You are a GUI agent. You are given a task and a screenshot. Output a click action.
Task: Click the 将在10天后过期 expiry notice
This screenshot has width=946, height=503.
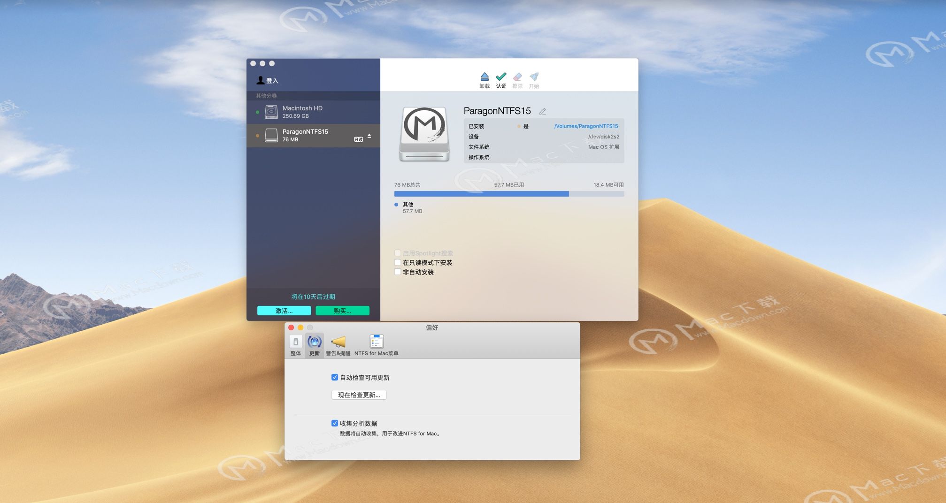(313, 297)
